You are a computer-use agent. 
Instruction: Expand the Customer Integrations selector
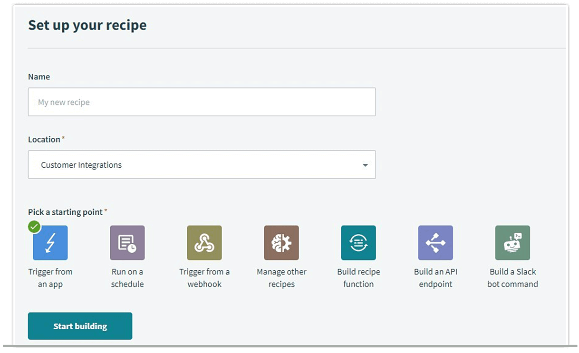click(202, 165)
